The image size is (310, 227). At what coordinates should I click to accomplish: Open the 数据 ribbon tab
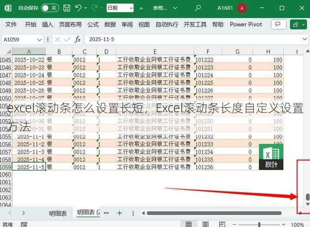click(110, 25)
